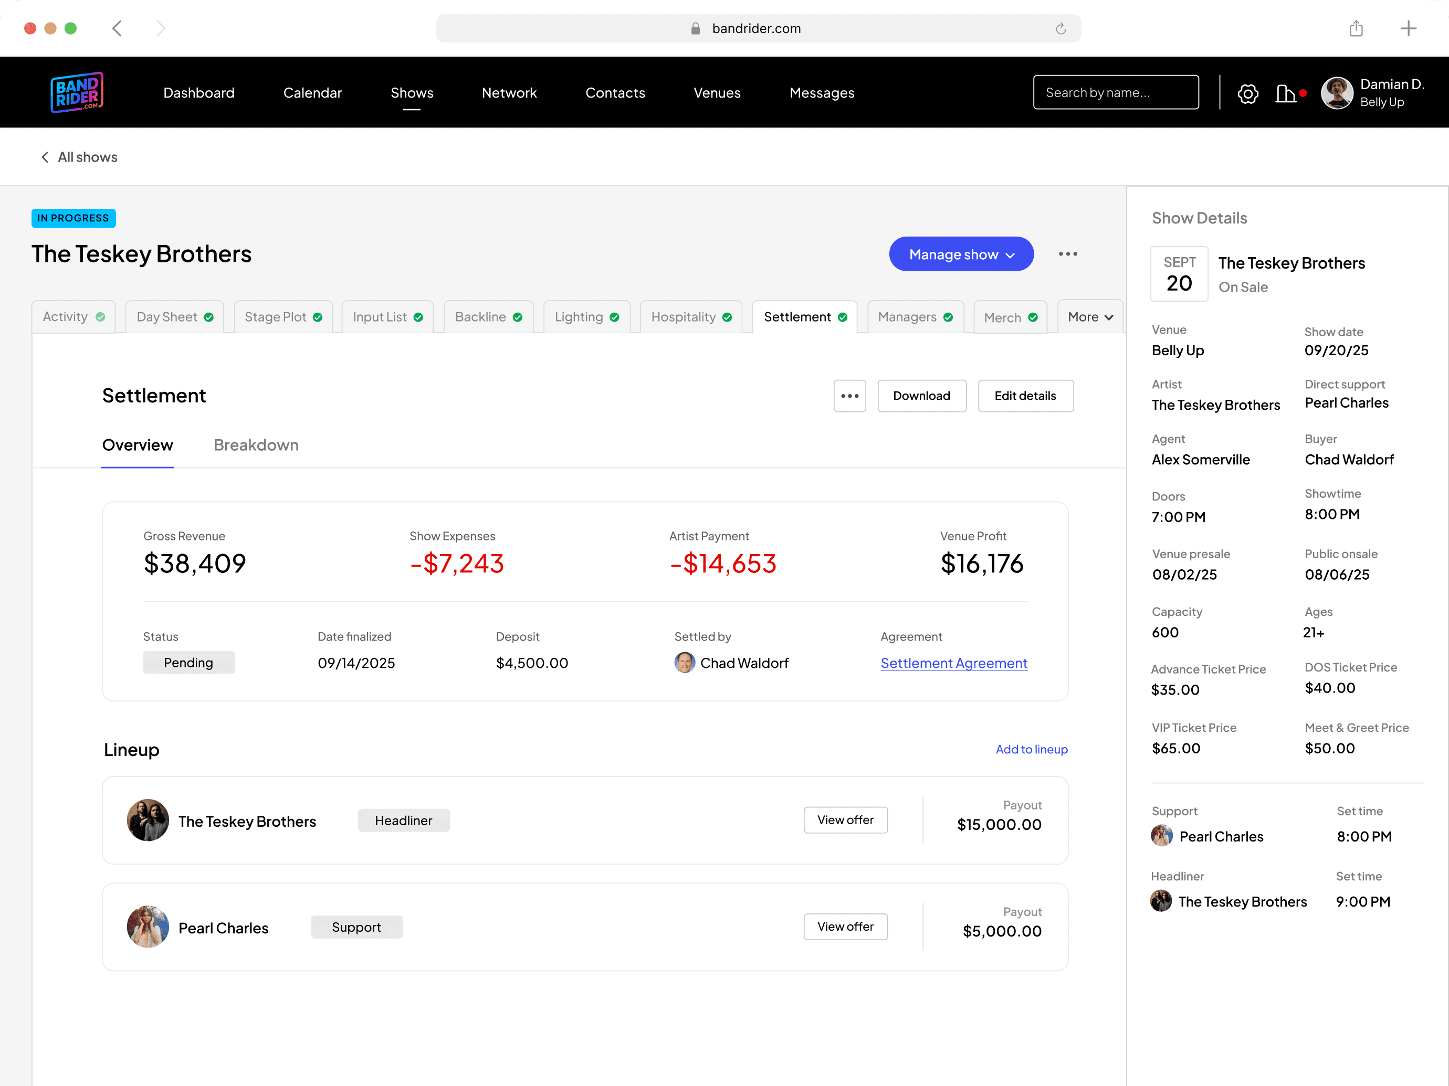This screenshot has height=1086, width=1449.
Task: Open settings gear icon
Action: click(x=1247, y=93)
